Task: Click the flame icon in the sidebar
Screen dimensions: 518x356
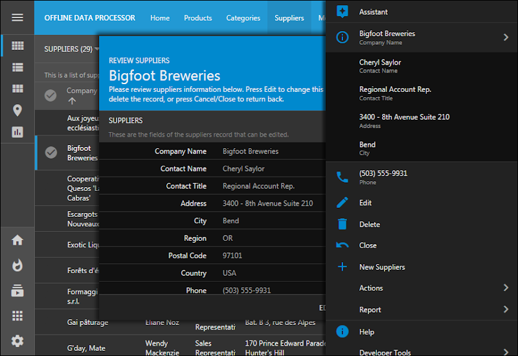Action: (17, 265)
